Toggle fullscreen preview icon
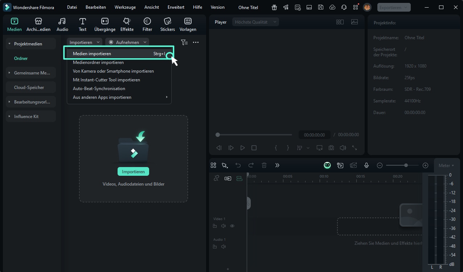This screenshot has width=463, height=272. tap(355, 148)
